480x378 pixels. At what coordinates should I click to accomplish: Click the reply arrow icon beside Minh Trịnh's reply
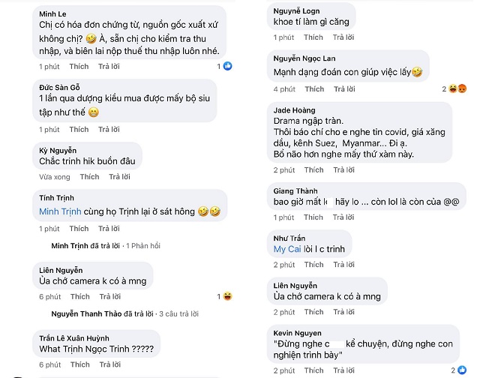tap(43, 246)
